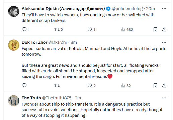The height and width of the screenshot is (120, 173).
Task: Open more options on The Truth's tweet
Action: 164,98
